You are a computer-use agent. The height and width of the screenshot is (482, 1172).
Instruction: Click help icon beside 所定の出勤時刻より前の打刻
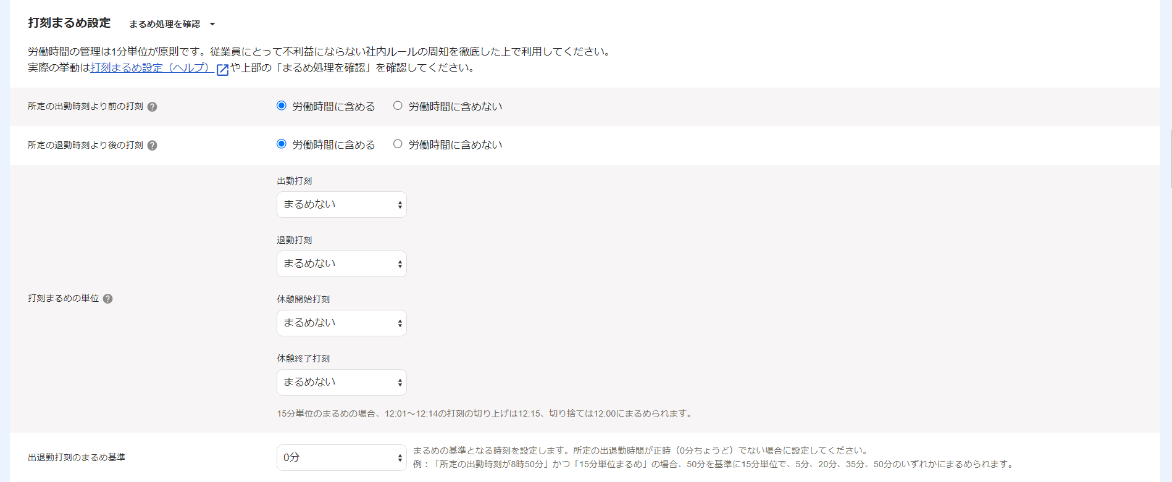click(153, 107)
